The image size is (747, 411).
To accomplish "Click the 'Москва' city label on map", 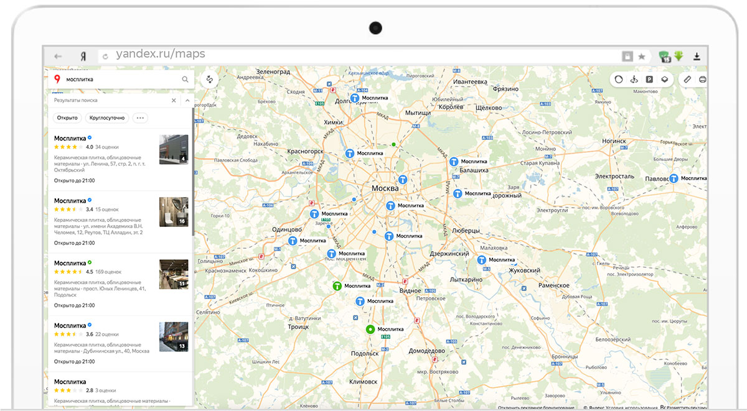I will 385,188.
